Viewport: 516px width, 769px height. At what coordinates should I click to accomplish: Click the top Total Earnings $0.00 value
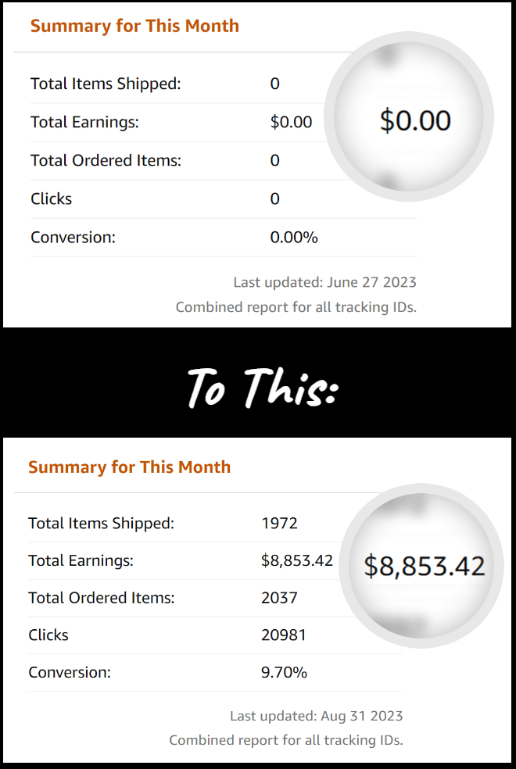[291, 122]
